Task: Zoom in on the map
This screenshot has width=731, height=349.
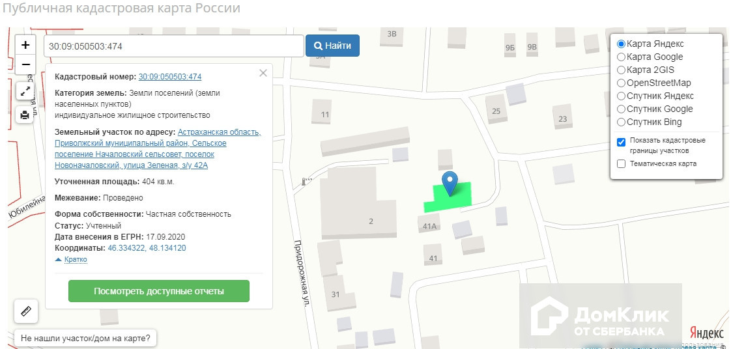Action: (x=25, y=45)
